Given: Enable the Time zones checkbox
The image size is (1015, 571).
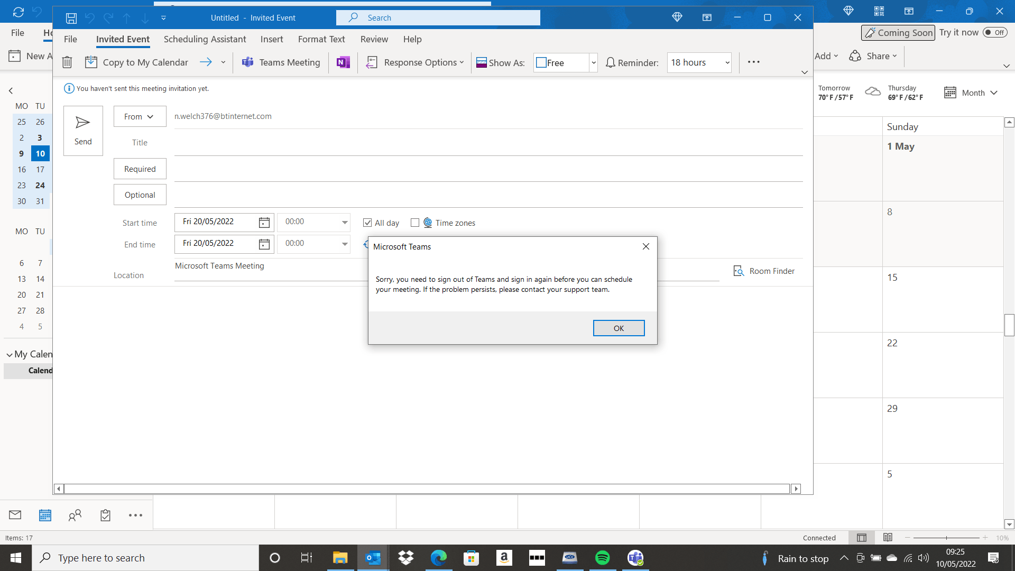Looking at the screenshot, I should tap(415, 223).
